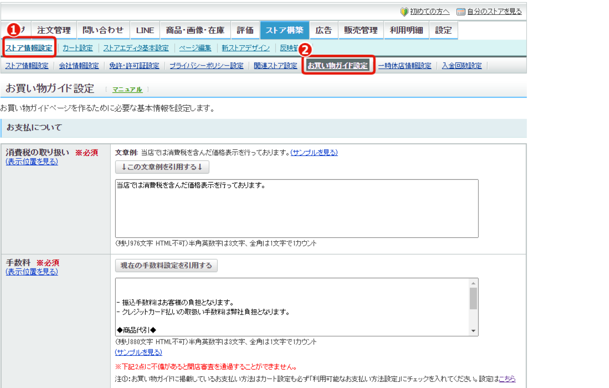This screenshot has width=609, height=388.
Task: Click 現在の手数料設定を引用する button
Action: click(166, 265)
